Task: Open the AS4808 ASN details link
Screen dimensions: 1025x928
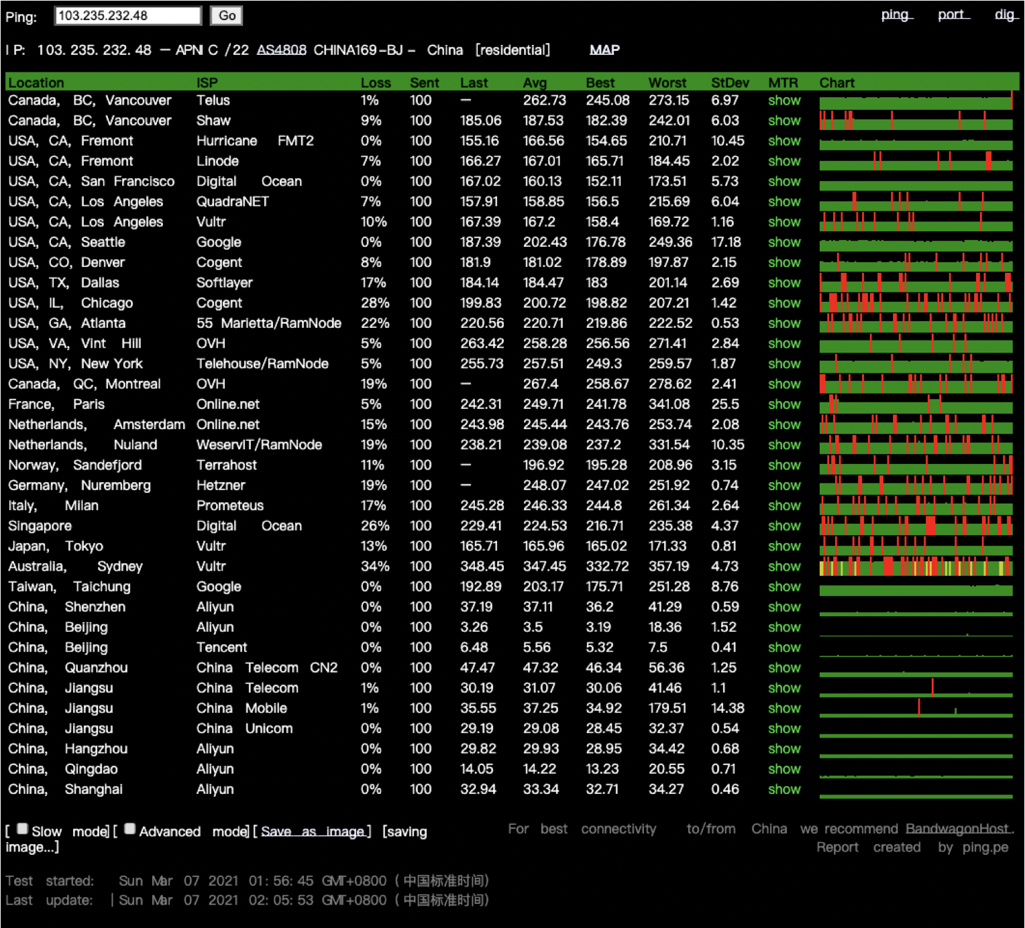Action: click(x=282, y=49)
